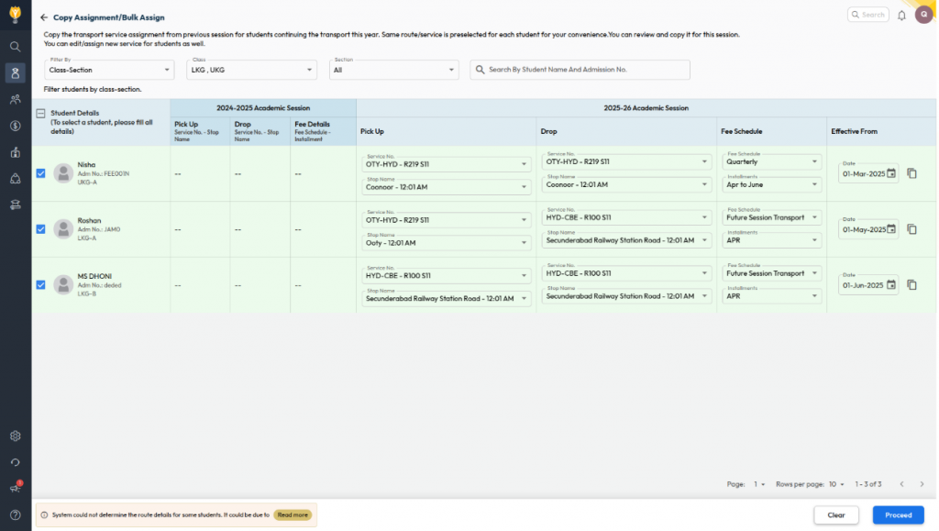
Task: Click the copy icon in MS DHONI's row
Action: (911, 285)
